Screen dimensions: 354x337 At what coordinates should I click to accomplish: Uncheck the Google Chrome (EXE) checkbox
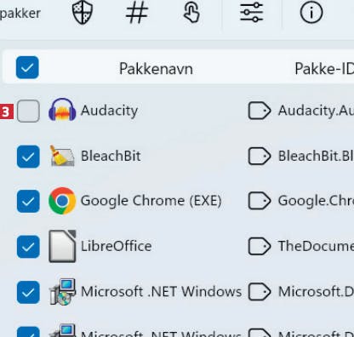tap(28, 202)
